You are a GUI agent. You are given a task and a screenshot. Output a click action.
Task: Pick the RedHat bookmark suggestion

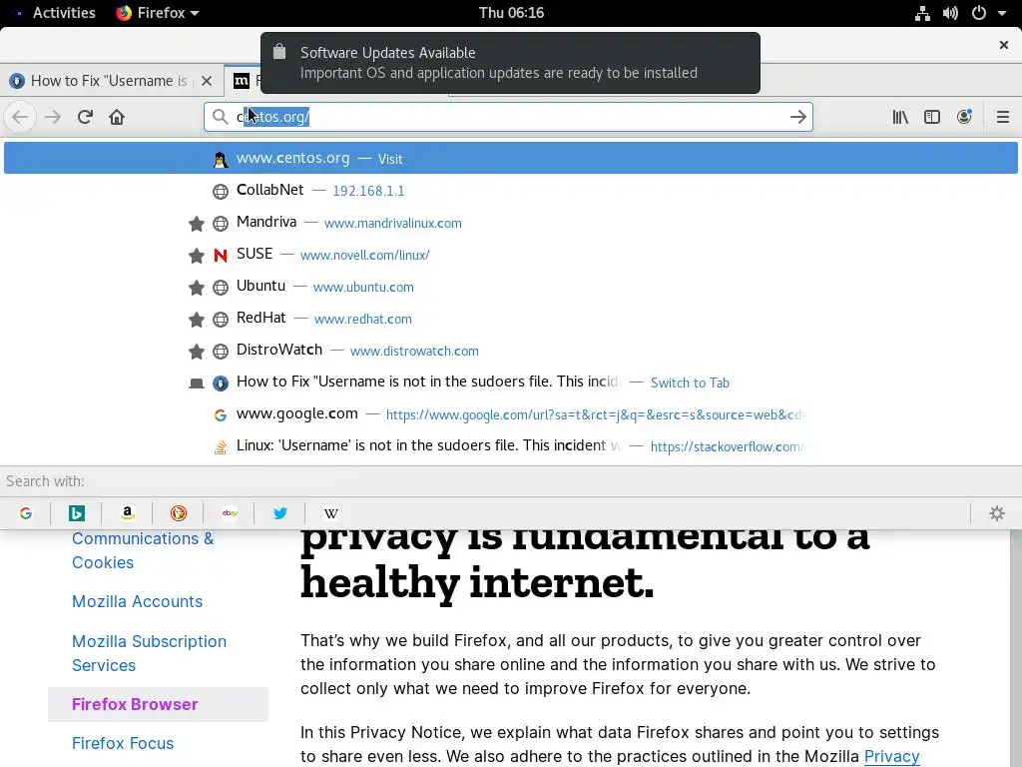510,319
